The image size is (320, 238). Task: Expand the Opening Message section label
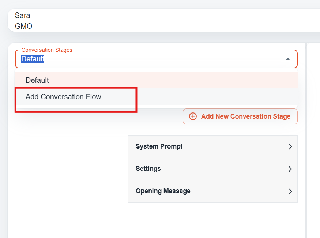click(163, 191)
